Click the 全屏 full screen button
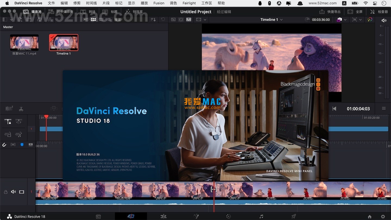This screenshot has height=220, width=391. 355,12
